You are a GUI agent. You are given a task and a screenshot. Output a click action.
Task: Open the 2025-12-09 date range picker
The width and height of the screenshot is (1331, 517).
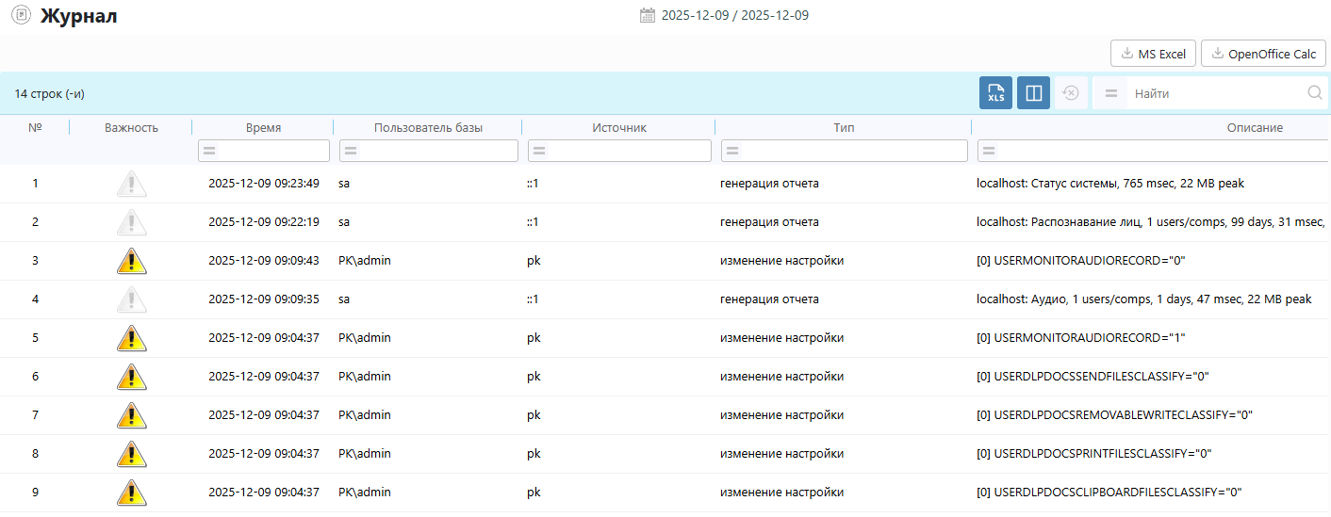(734, 15)
